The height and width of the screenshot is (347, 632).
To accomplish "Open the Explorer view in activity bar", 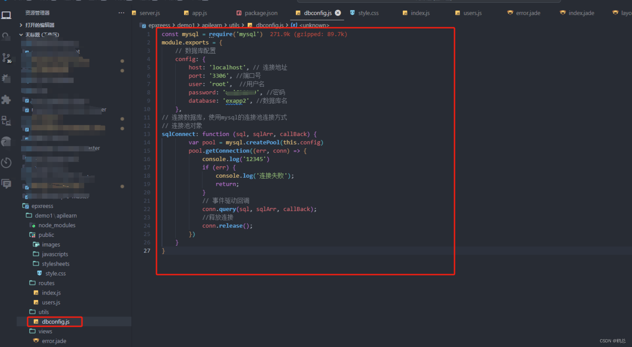I will [6, 15].
